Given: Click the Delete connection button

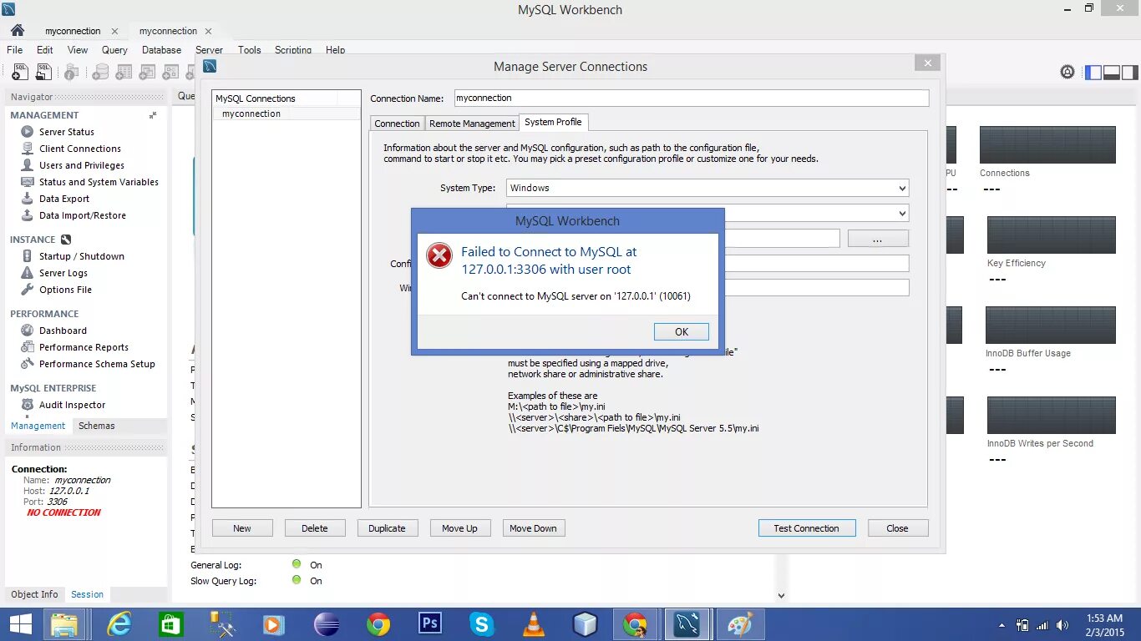Looking at the screenshot, I should (x=315, y=528).
